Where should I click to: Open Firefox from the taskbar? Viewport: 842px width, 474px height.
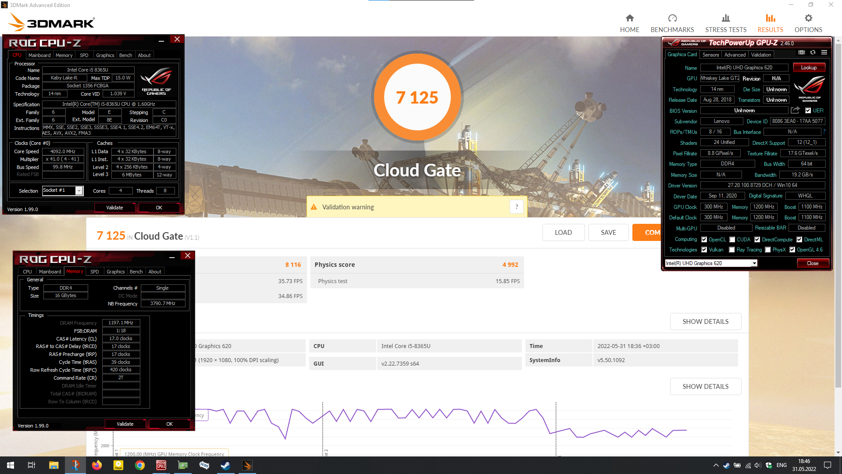[x=96, y=465]
